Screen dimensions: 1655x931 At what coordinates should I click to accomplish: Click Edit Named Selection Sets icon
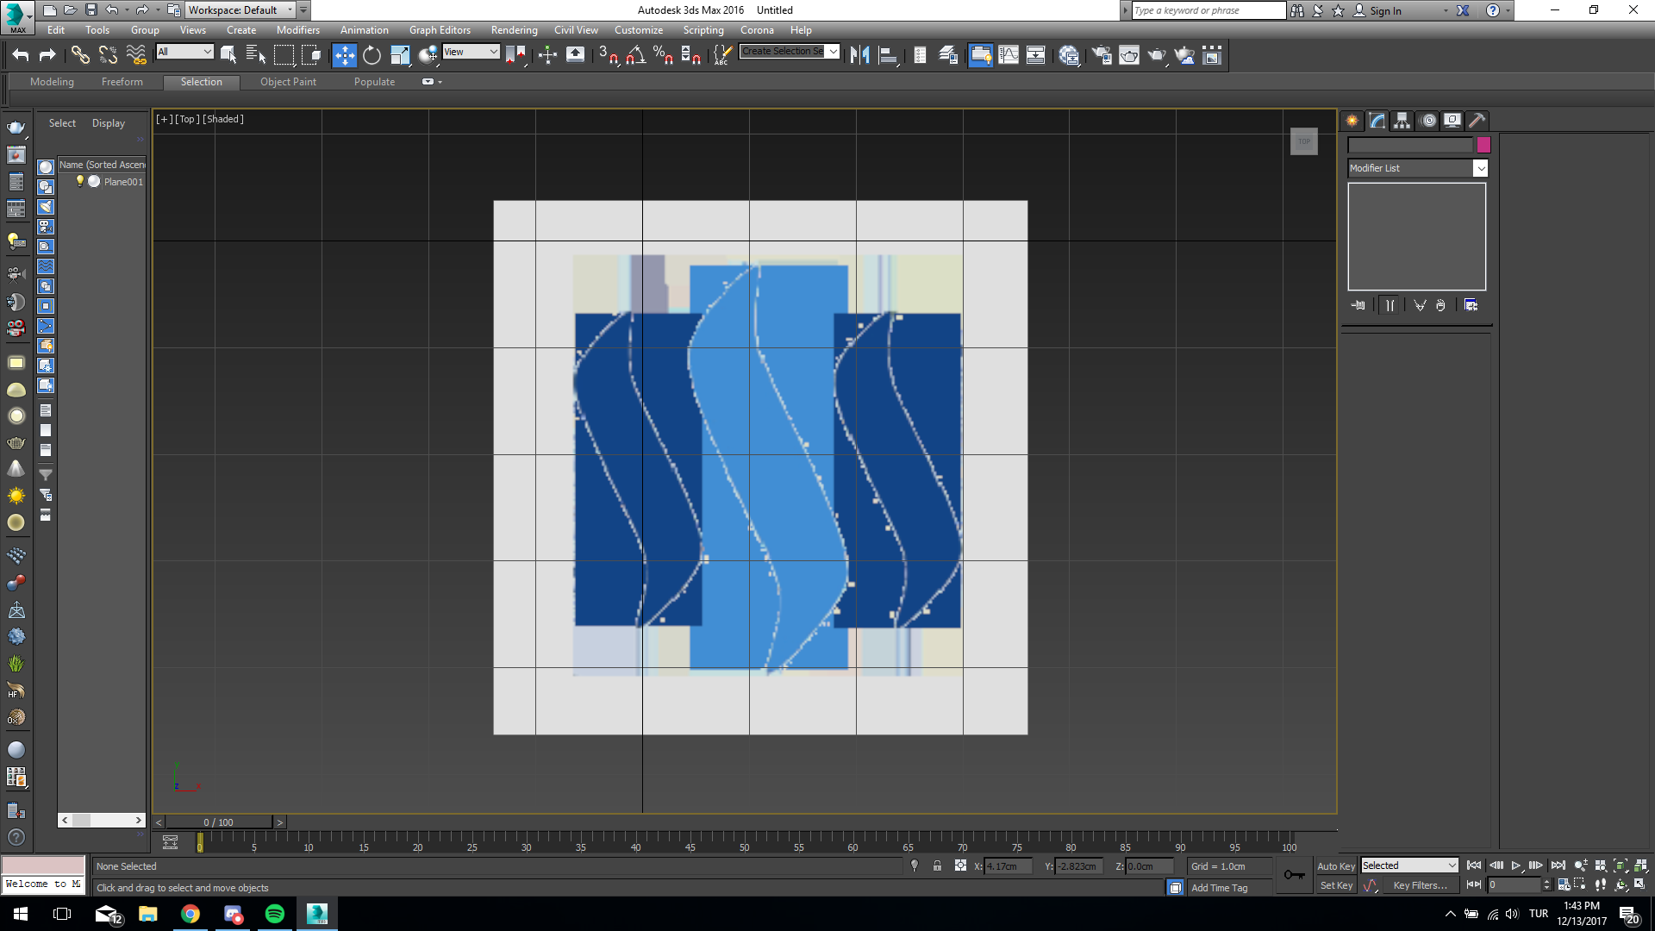(x=721, y=55)
